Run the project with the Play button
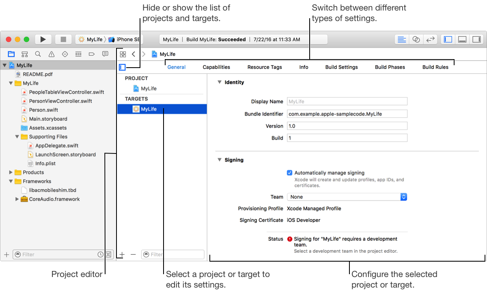This screenshot has width=487, height=292. pyautogui.click(x=43, y=39)
